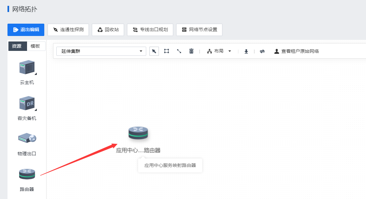Click the 退出编辑 button
The height and width of the screenshot is (199, 366).
click(x=26, y=30)
